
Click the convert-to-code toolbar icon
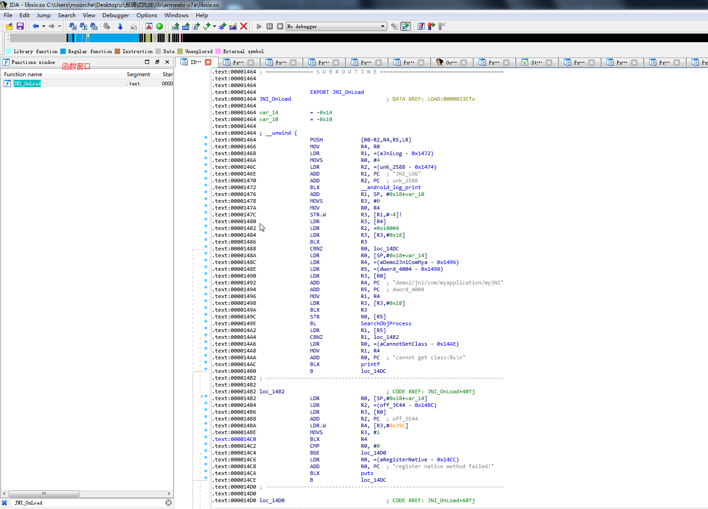point(175,26)
